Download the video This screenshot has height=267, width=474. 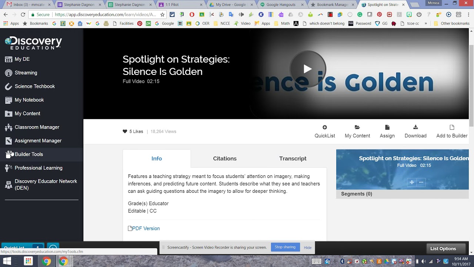tap(415, 132)
